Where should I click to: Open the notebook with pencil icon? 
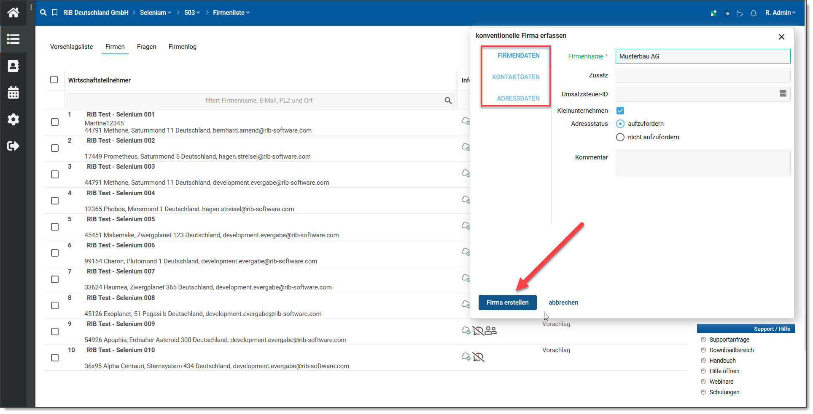coord(740,13)
